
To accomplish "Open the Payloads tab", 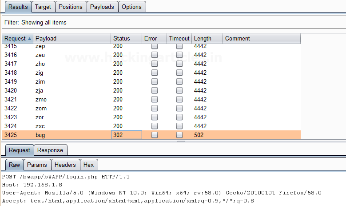I will pyautogui.click(x=102, y=7).
